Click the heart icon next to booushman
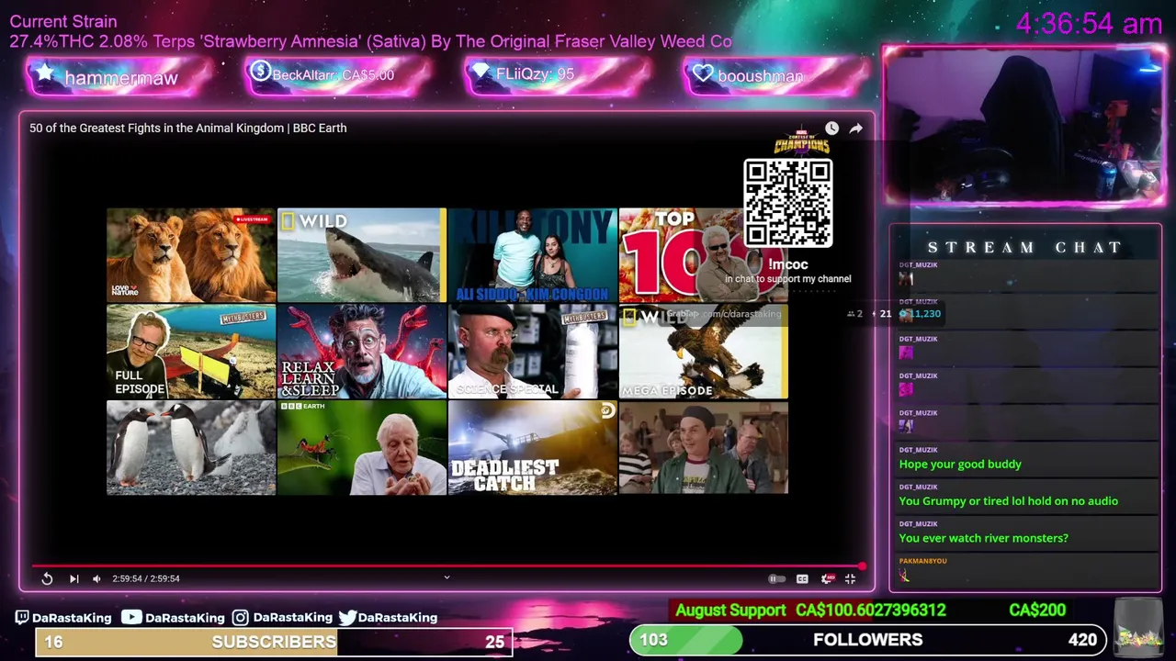Viewport: 1176px width, 661px height. pos(703,74)
